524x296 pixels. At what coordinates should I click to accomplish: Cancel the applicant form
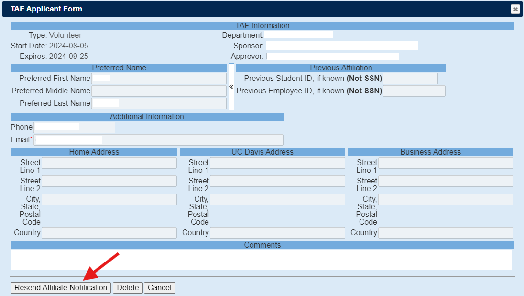pos(159,287)
